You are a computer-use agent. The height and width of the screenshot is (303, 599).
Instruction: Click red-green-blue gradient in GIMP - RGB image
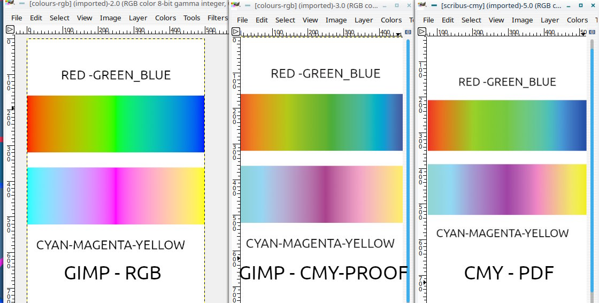(116, 124)
